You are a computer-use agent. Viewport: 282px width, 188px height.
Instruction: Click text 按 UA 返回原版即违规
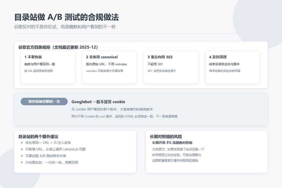pyautogui.click(x=39, y=71)
